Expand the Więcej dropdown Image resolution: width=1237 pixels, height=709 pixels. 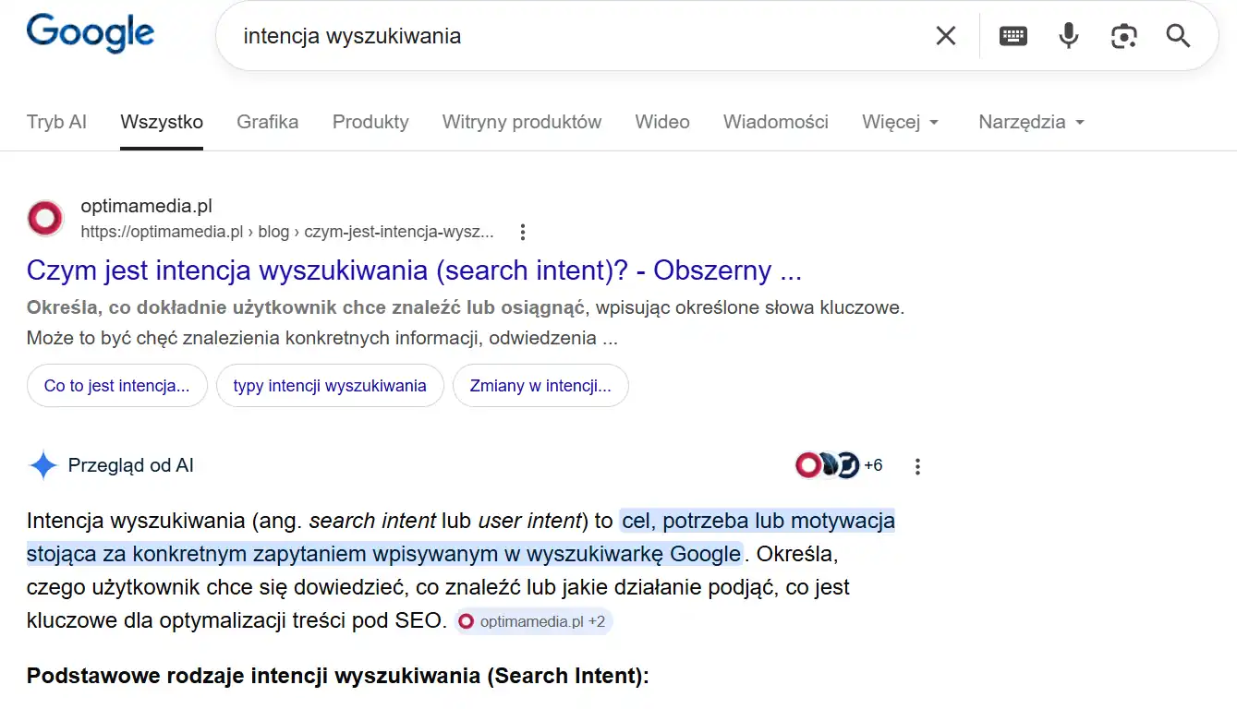900,121
